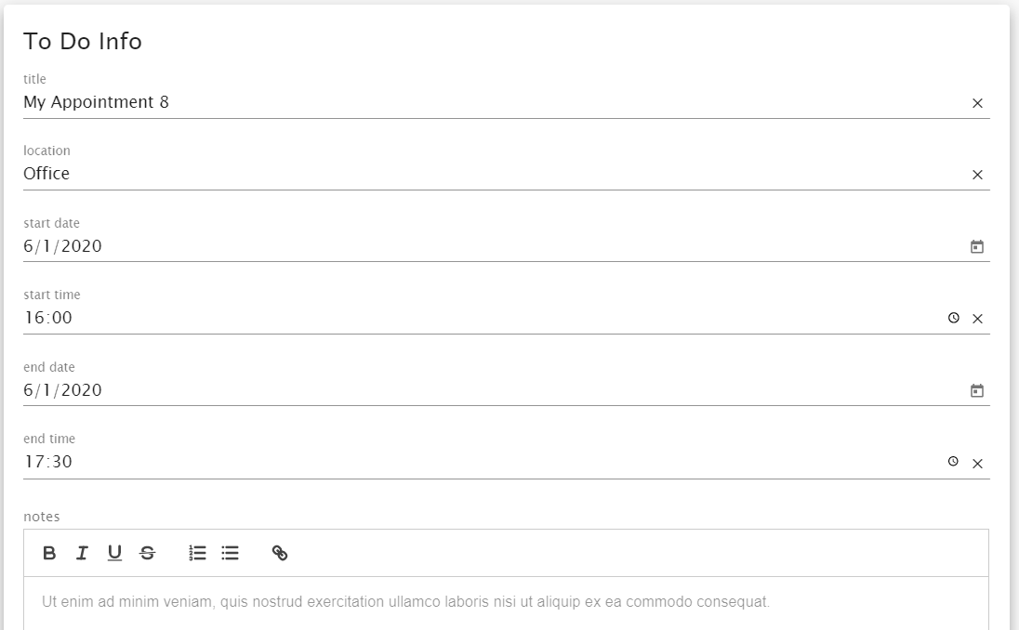1019x630 pixels.
Task: Click into the notes text area
Action: click(x=507, y=603)
